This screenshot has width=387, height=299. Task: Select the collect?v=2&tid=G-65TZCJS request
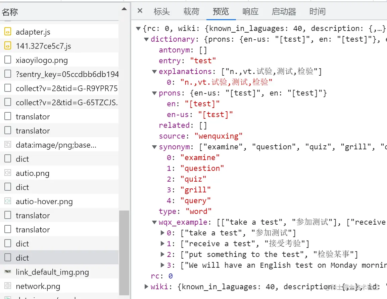(59, 102)
